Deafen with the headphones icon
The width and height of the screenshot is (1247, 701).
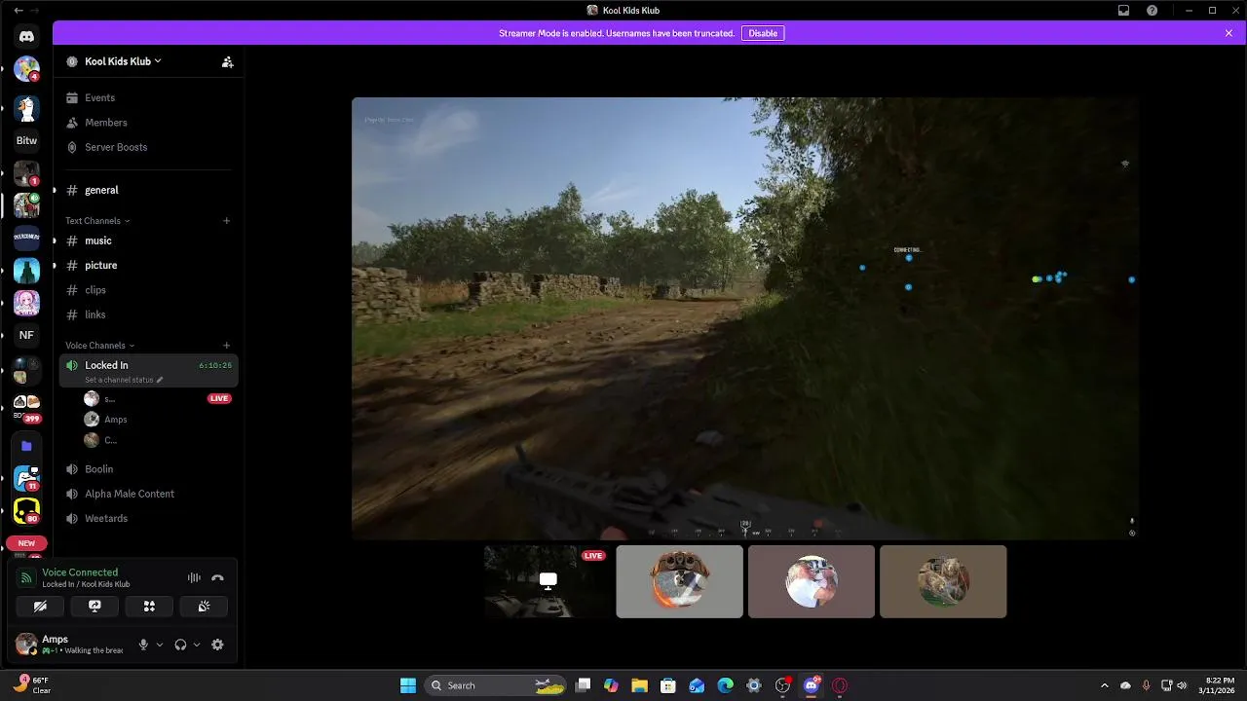[x=180, y=645]
